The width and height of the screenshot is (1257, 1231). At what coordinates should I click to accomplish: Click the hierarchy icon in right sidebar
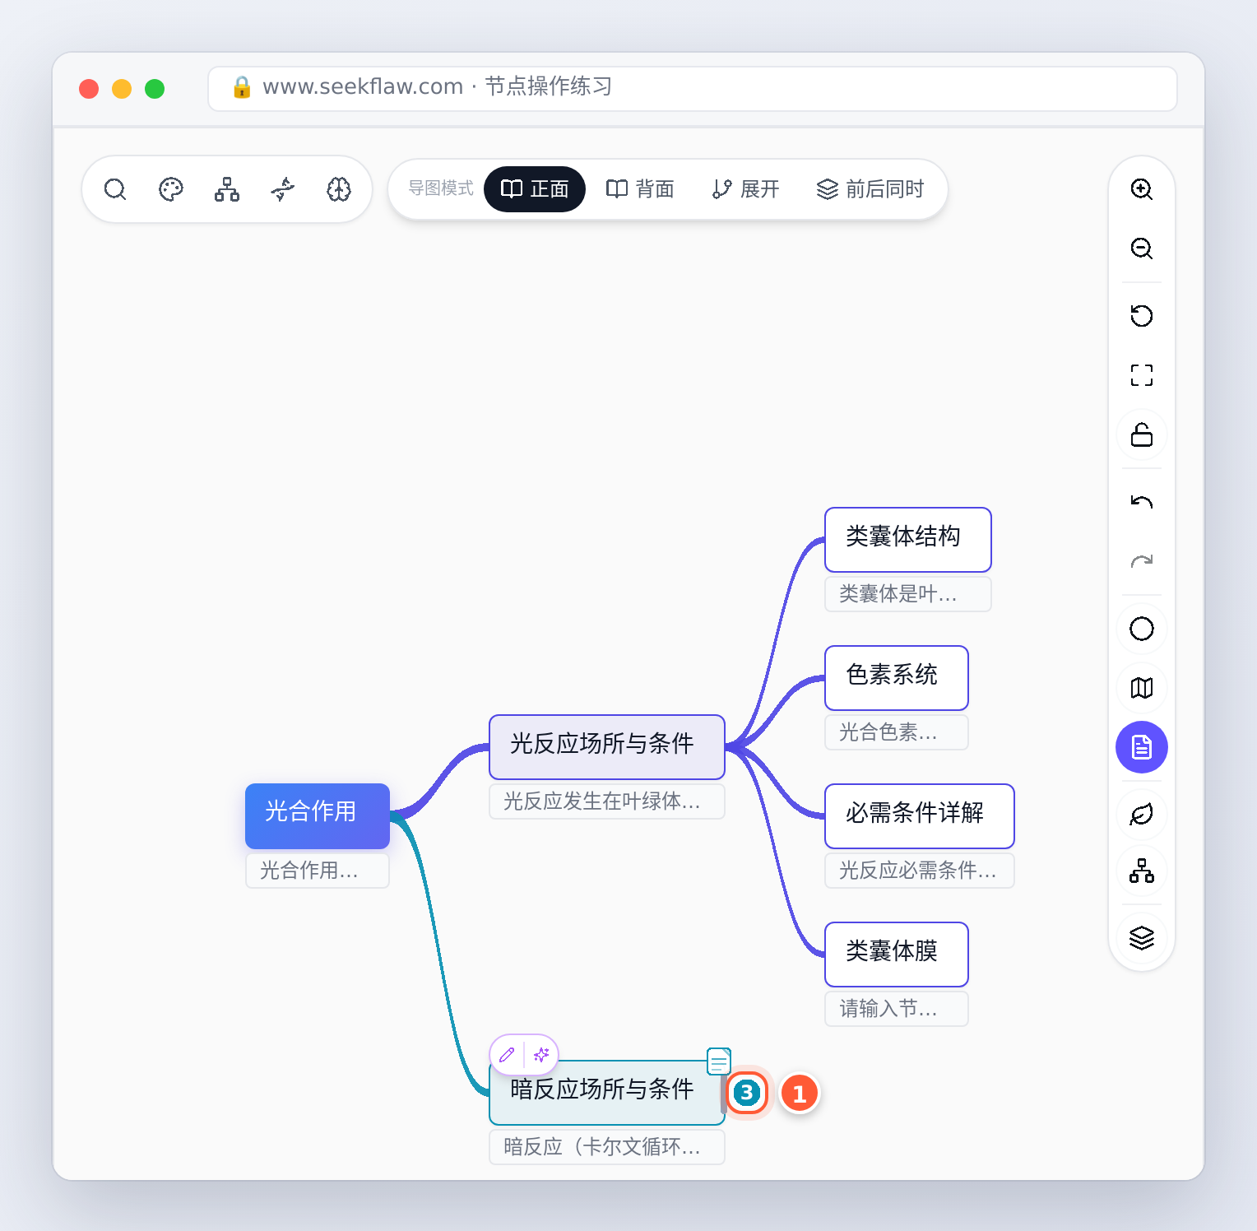point(1142,871)
